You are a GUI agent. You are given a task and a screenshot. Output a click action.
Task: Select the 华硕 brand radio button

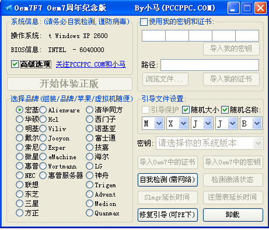point(19,119)
